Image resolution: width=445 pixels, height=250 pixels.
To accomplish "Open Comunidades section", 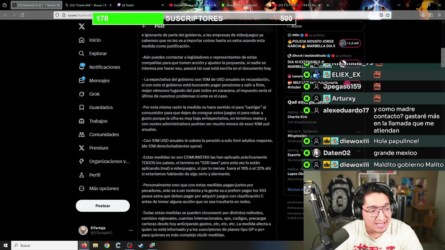I will (99, 134).
